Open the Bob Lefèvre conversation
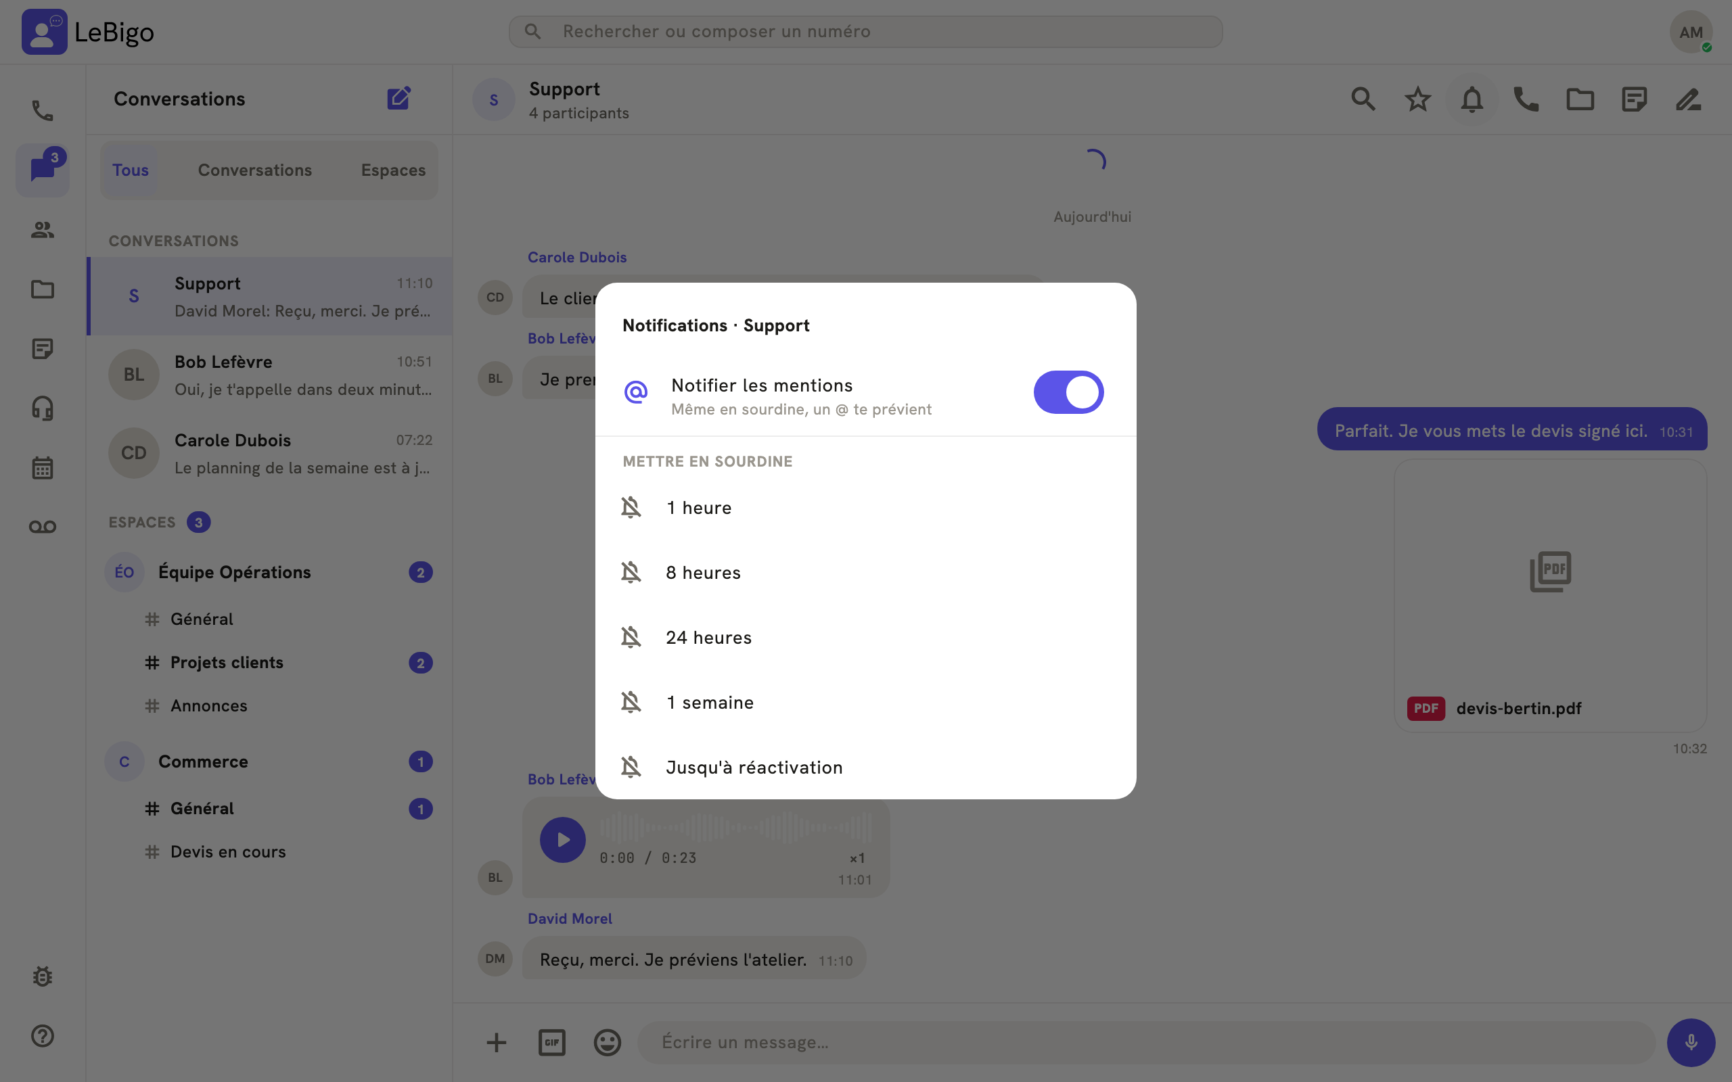The width and height of the screenshot is (1732, 1082). pos(270,375)
